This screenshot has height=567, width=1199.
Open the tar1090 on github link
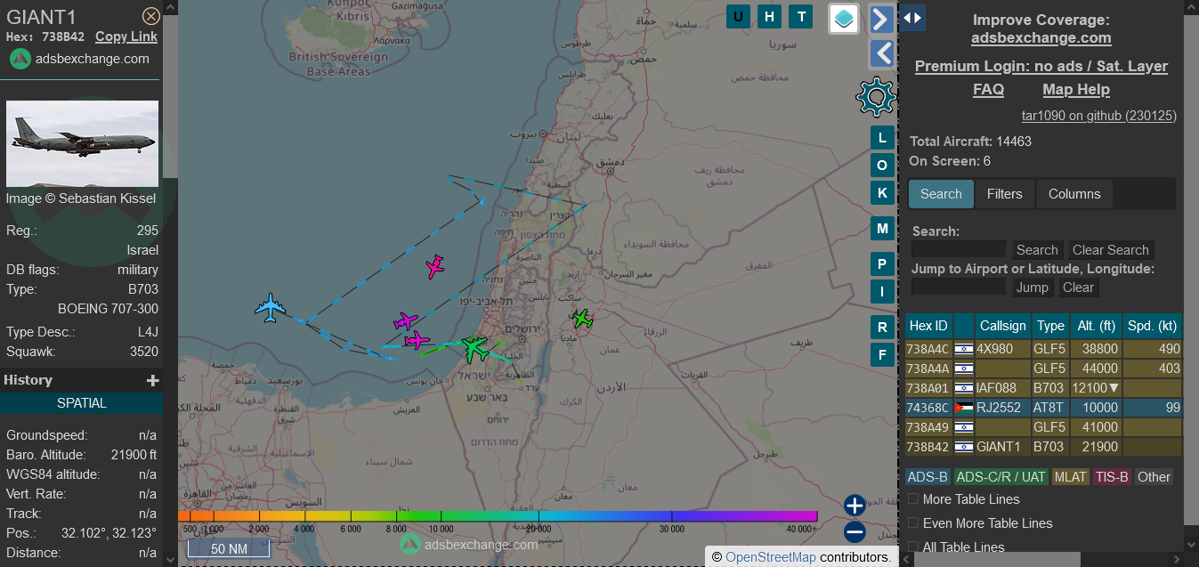(1098, 116)
